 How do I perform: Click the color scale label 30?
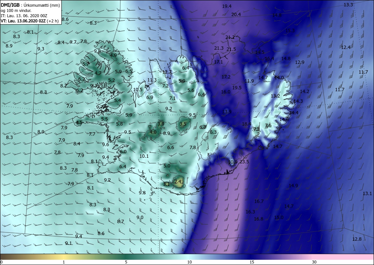coord(314,262)
